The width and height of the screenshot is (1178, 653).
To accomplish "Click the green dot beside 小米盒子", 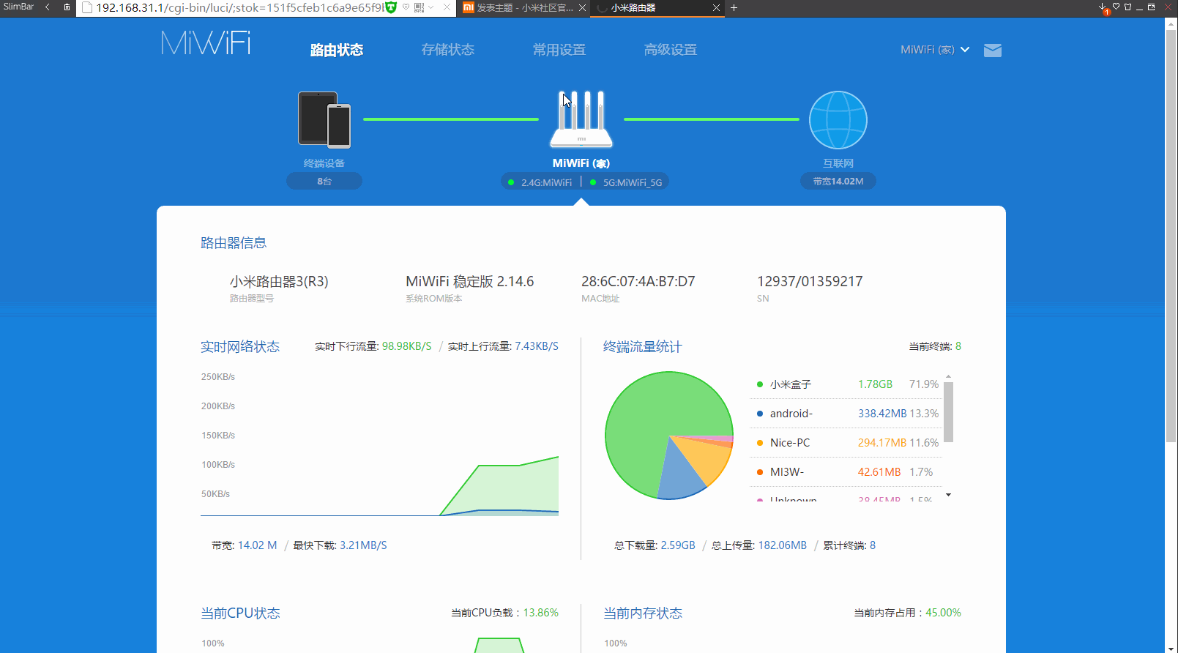I will [760, 384].
